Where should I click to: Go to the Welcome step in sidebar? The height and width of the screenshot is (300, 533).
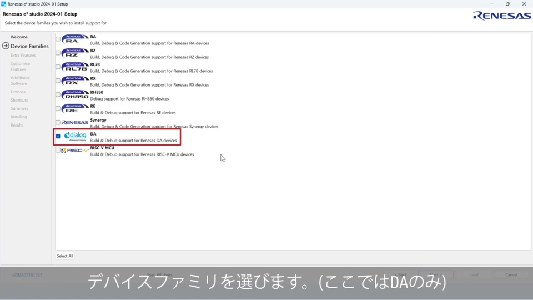19,37
